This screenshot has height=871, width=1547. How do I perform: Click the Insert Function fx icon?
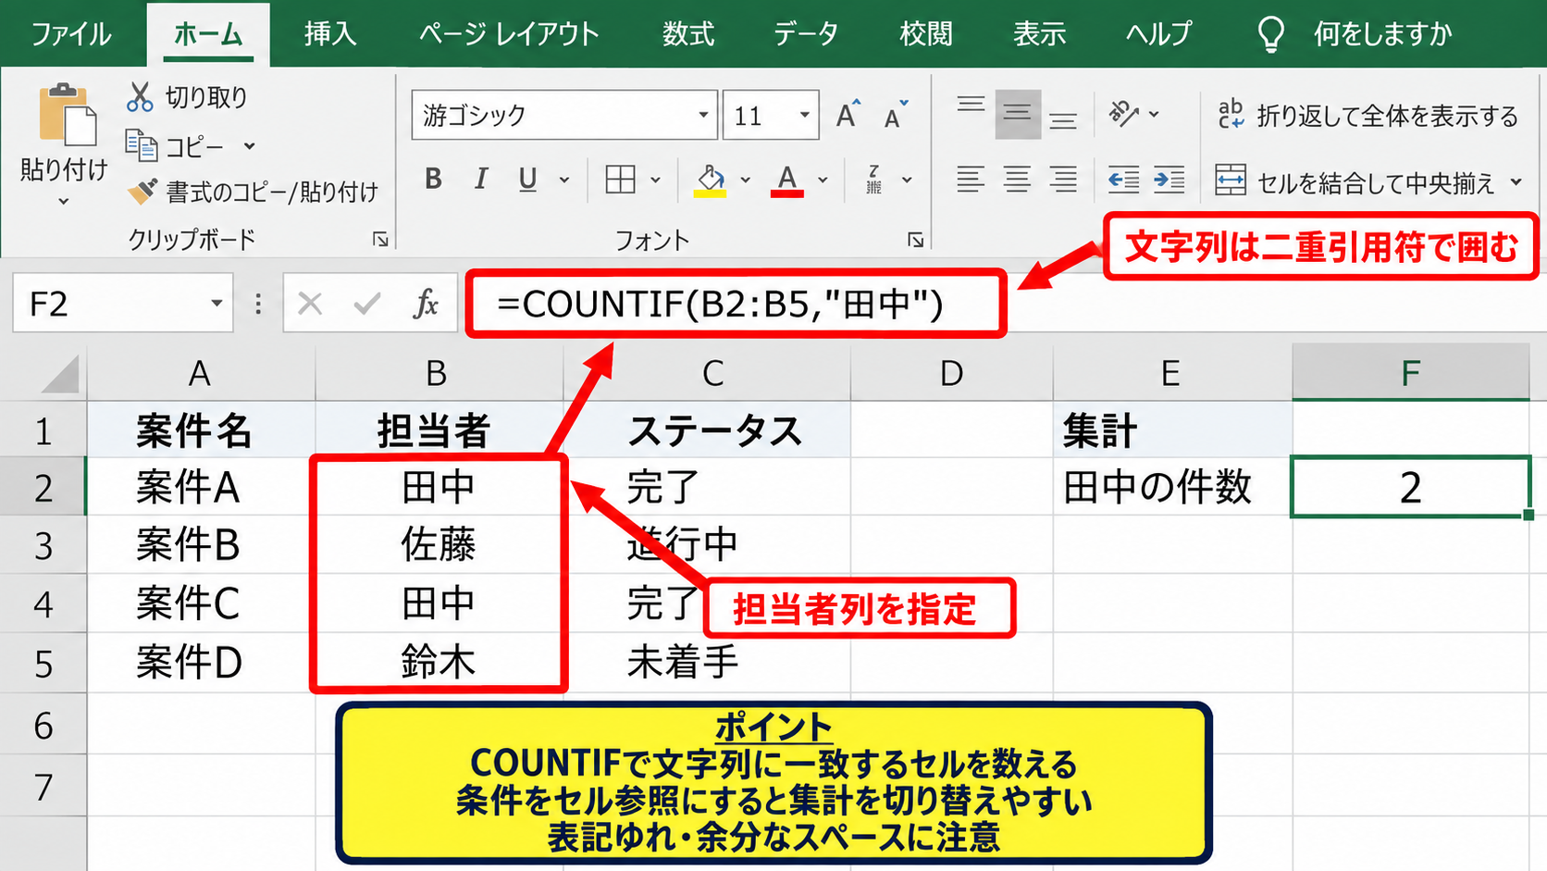[x=426, y=303]
